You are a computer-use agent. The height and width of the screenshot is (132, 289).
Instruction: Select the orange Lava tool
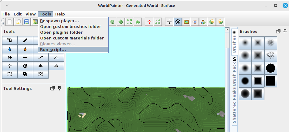click(25, 49)
